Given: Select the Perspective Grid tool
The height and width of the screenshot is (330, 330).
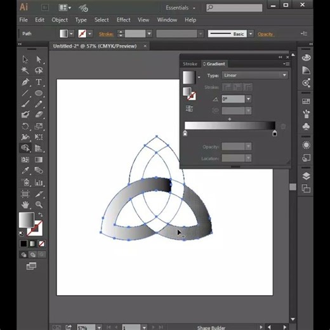Looking at the screenshot, I should 39,148.
